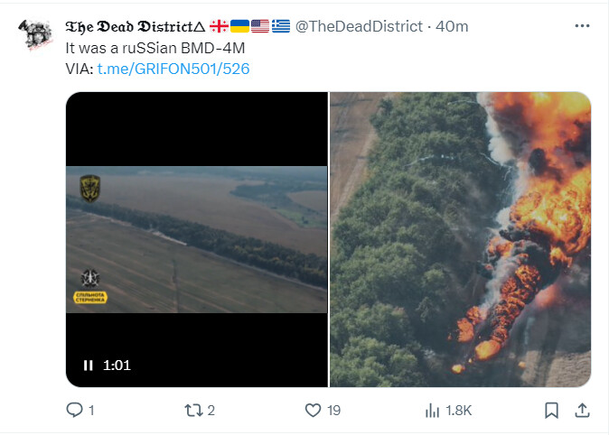
Task: Bookmark this tweet
Action: click(x=551, y=411)
